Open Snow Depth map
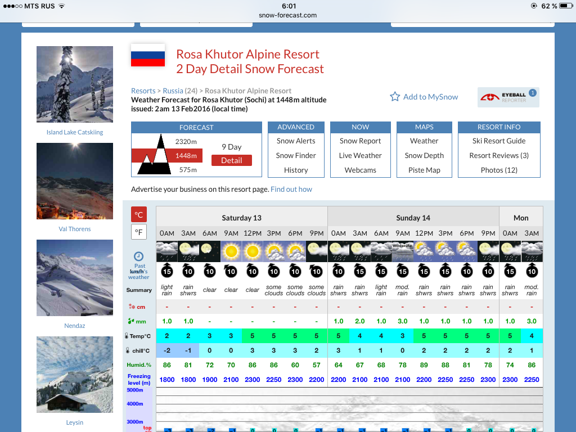 424,155
